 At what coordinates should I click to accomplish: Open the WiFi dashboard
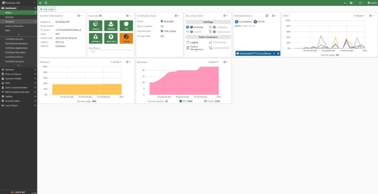click(18, 31)
